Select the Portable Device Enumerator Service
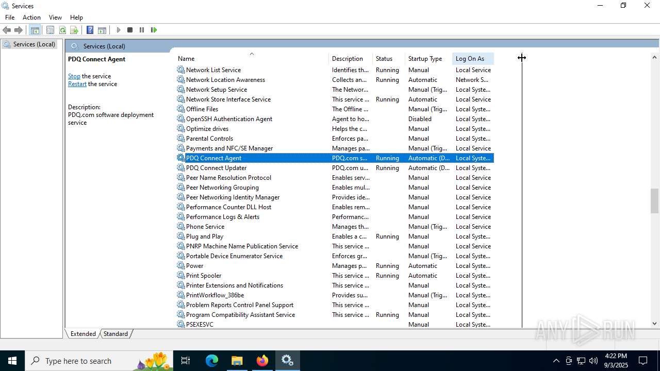660x371 pixels. pos(335,256)
